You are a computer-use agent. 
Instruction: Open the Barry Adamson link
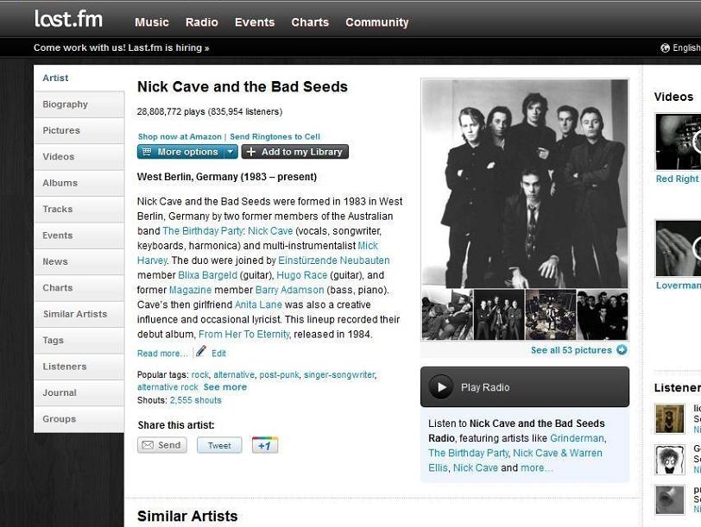pos(290,290)
